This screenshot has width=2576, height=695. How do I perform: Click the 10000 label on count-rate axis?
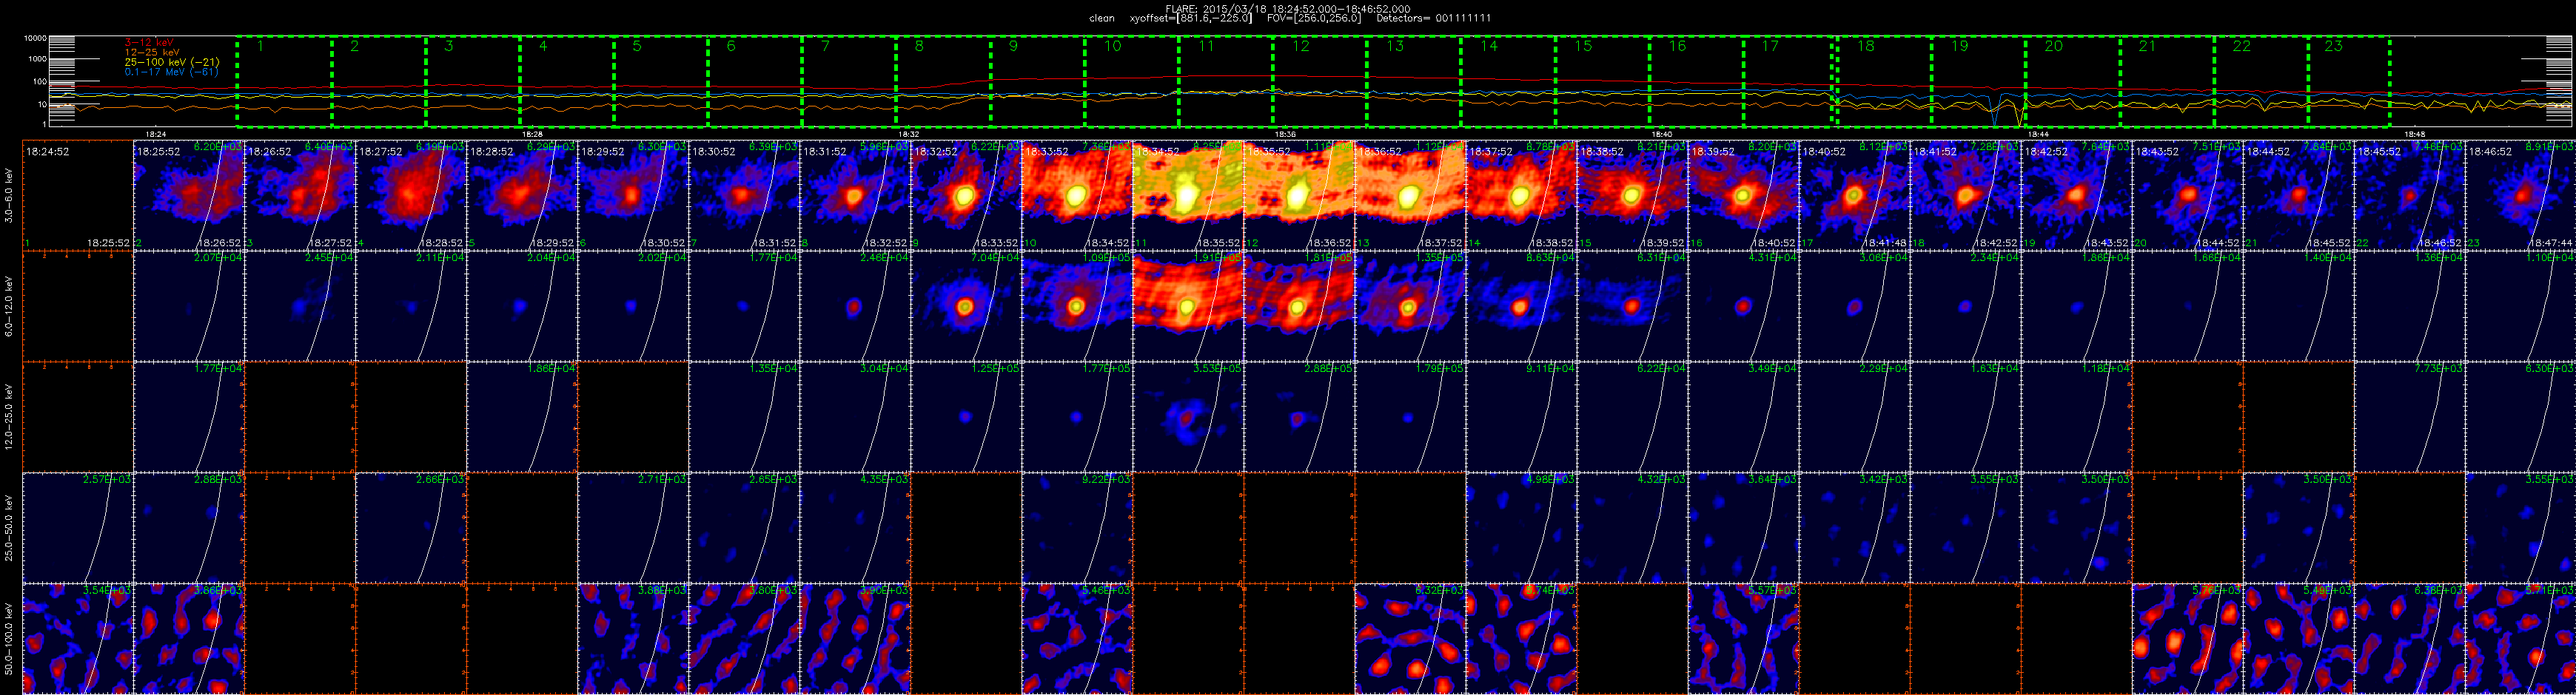[x=36, y=38]
